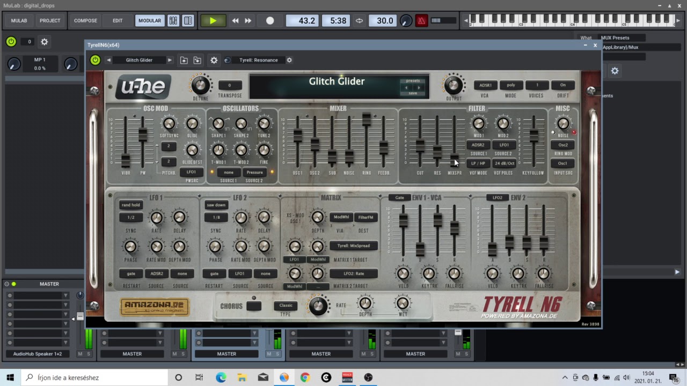The width and height of the screenshot is (687, 386).
Task: Open the VCF Poles 24 dB/Oct selector
Action: pyautogui.click(x=505, y=164)
